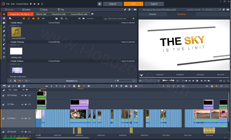Open the red marker dropdown on timeline toolbar
This screenshot has height=140, width=231.
pyautogui.click(x=142, y=86)
